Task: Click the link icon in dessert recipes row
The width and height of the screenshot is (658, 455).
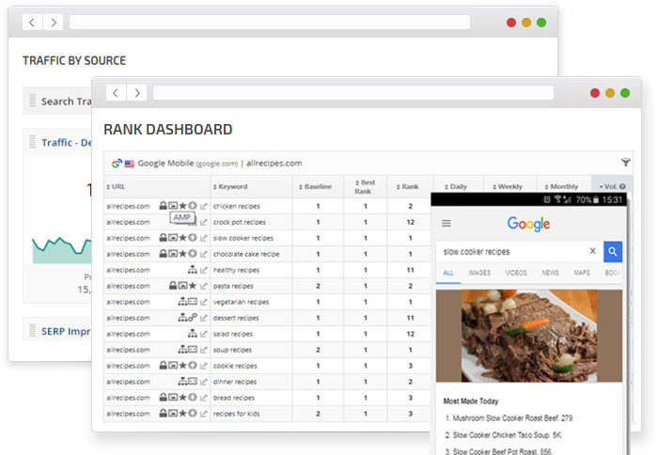Action: [x=193, y=318]
